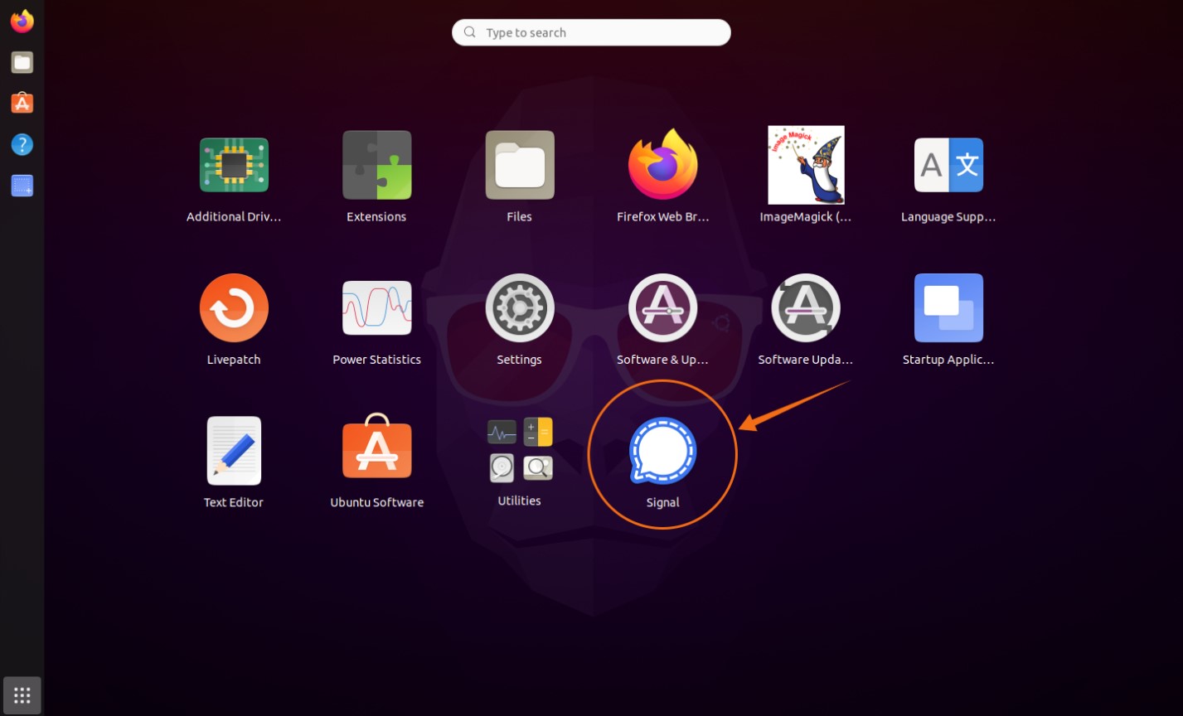Click the Firefox icon in the dock
The image size is (1183, 716).
pos(22,22)
